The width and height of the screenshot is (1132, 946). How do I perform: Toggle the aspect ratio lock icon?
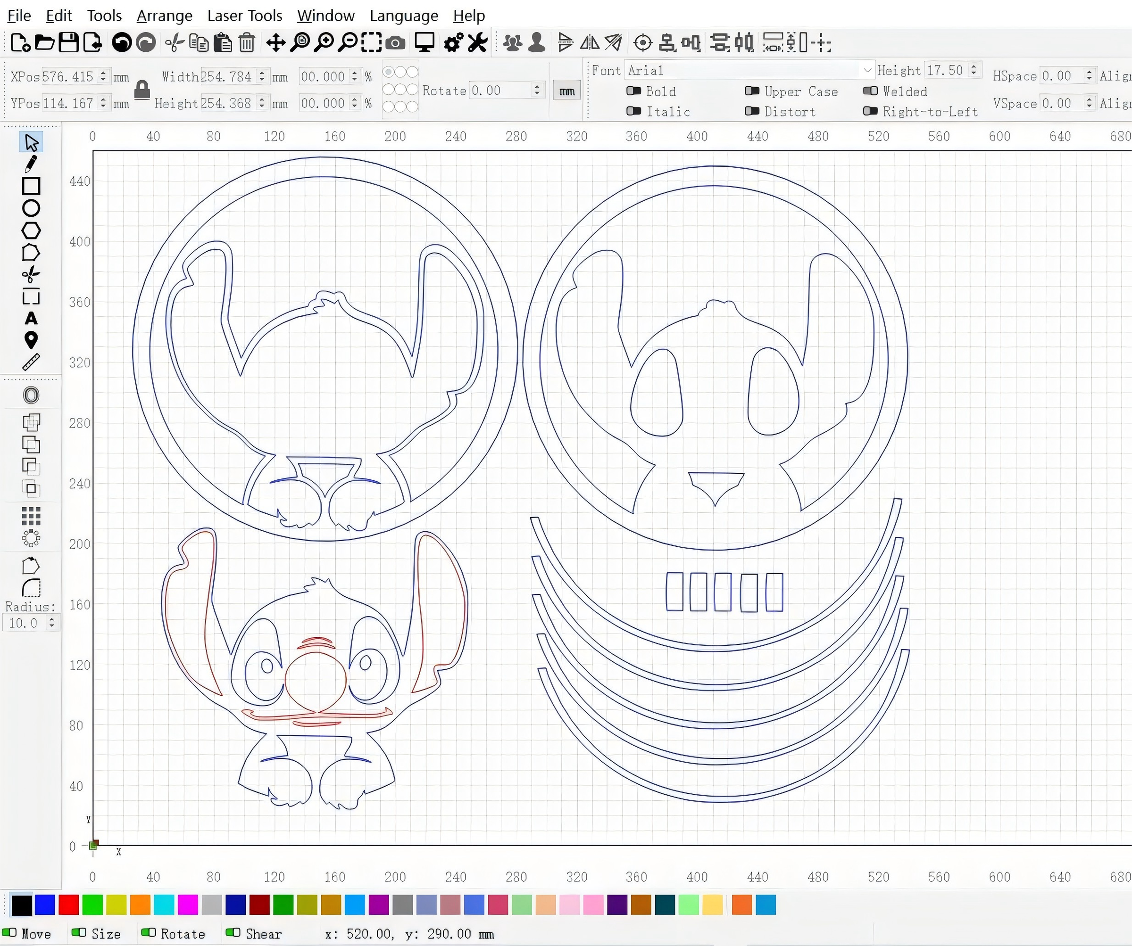click(x=142, y=89)
